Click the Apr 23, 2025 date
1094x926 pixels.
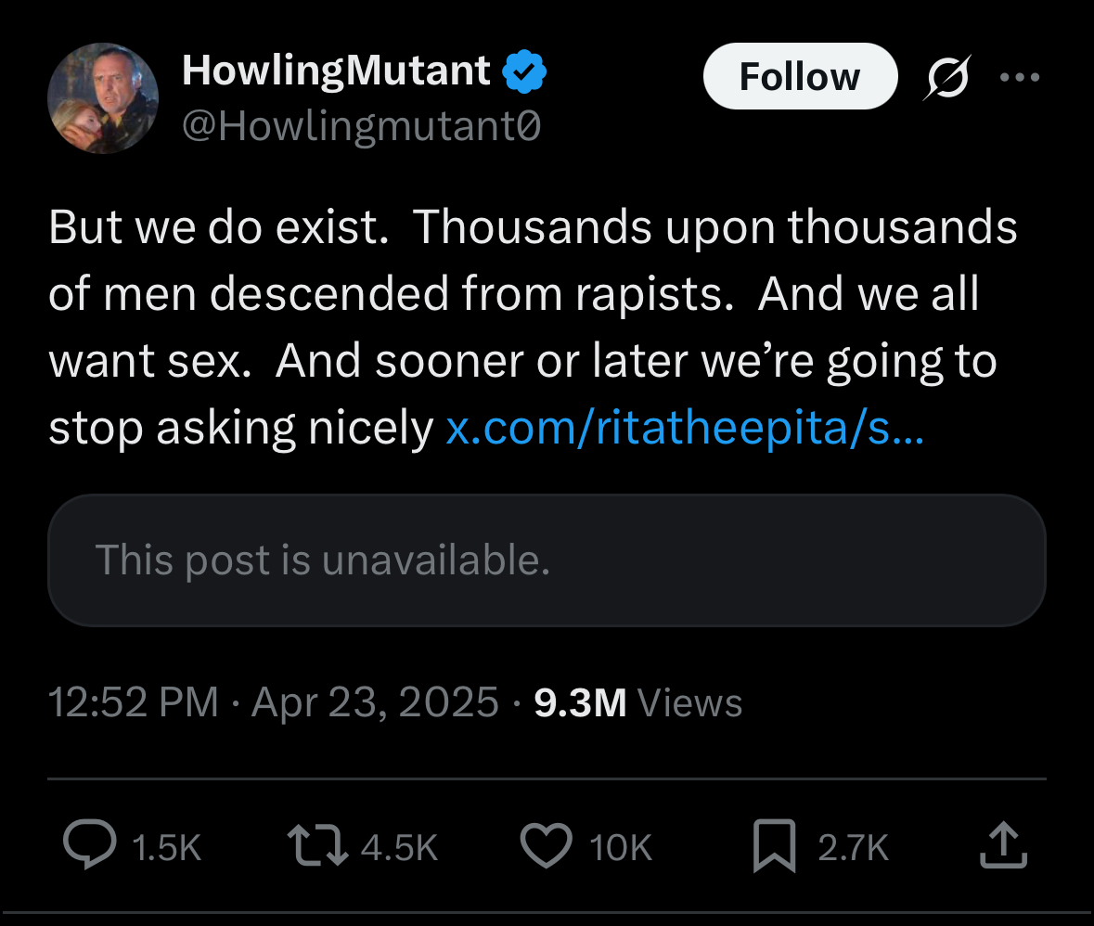tap(376, 702)
